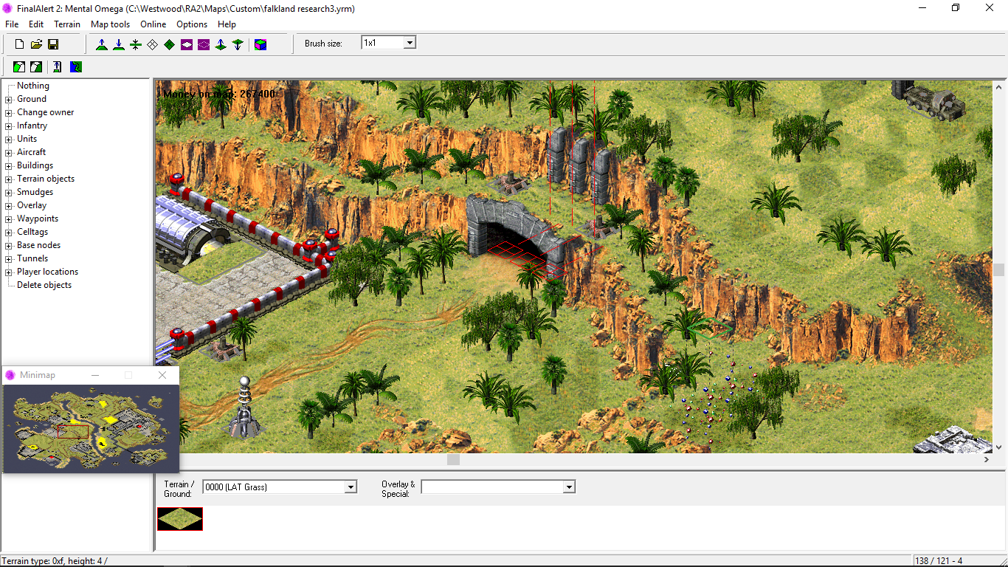
Task: Minimize the FinalAlert 2 main window
Action: [922, 7]
